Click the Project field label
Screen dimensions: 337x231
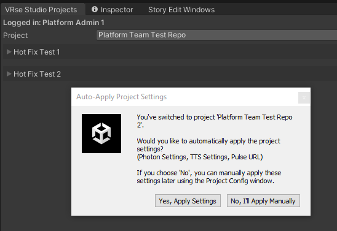tap(15, 36)
